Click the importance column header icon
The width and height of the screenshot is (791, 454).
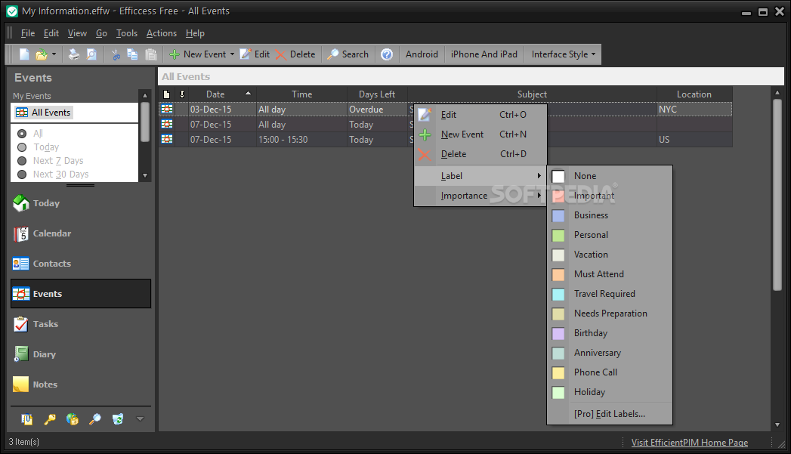pos(182,94)
